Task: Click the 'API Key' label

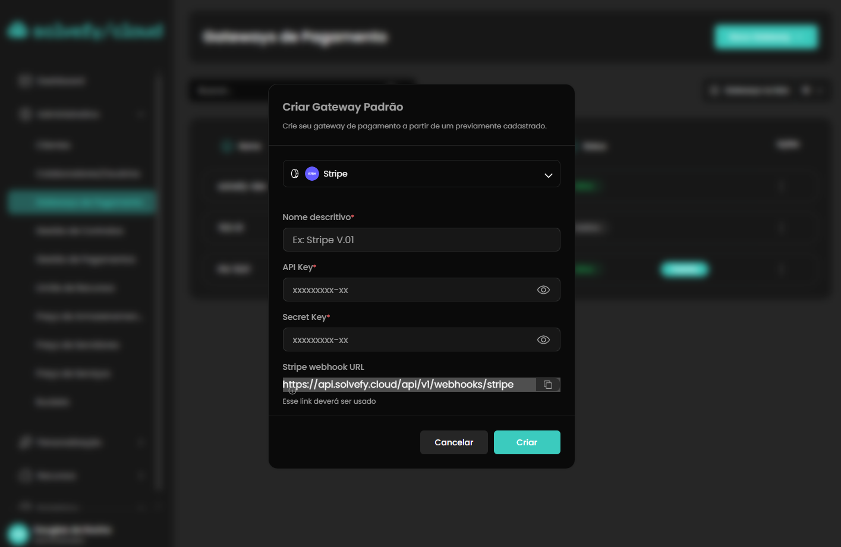Action: (298, 267)
